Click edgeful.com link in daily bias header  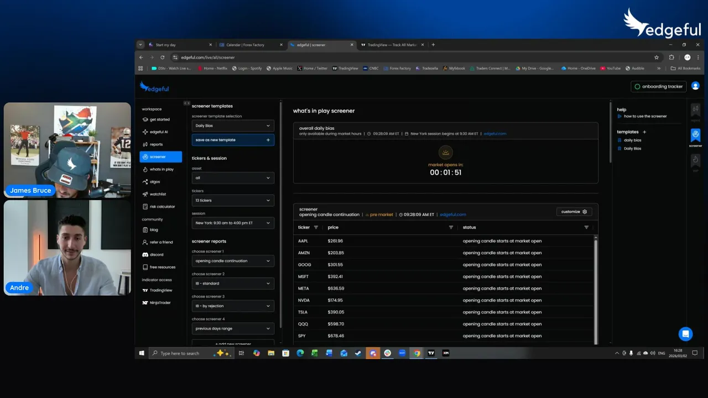coord(495,134)
